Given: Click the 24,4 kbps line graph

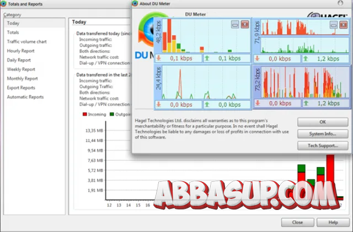Looking at the screenshot, I should point(206,82).
